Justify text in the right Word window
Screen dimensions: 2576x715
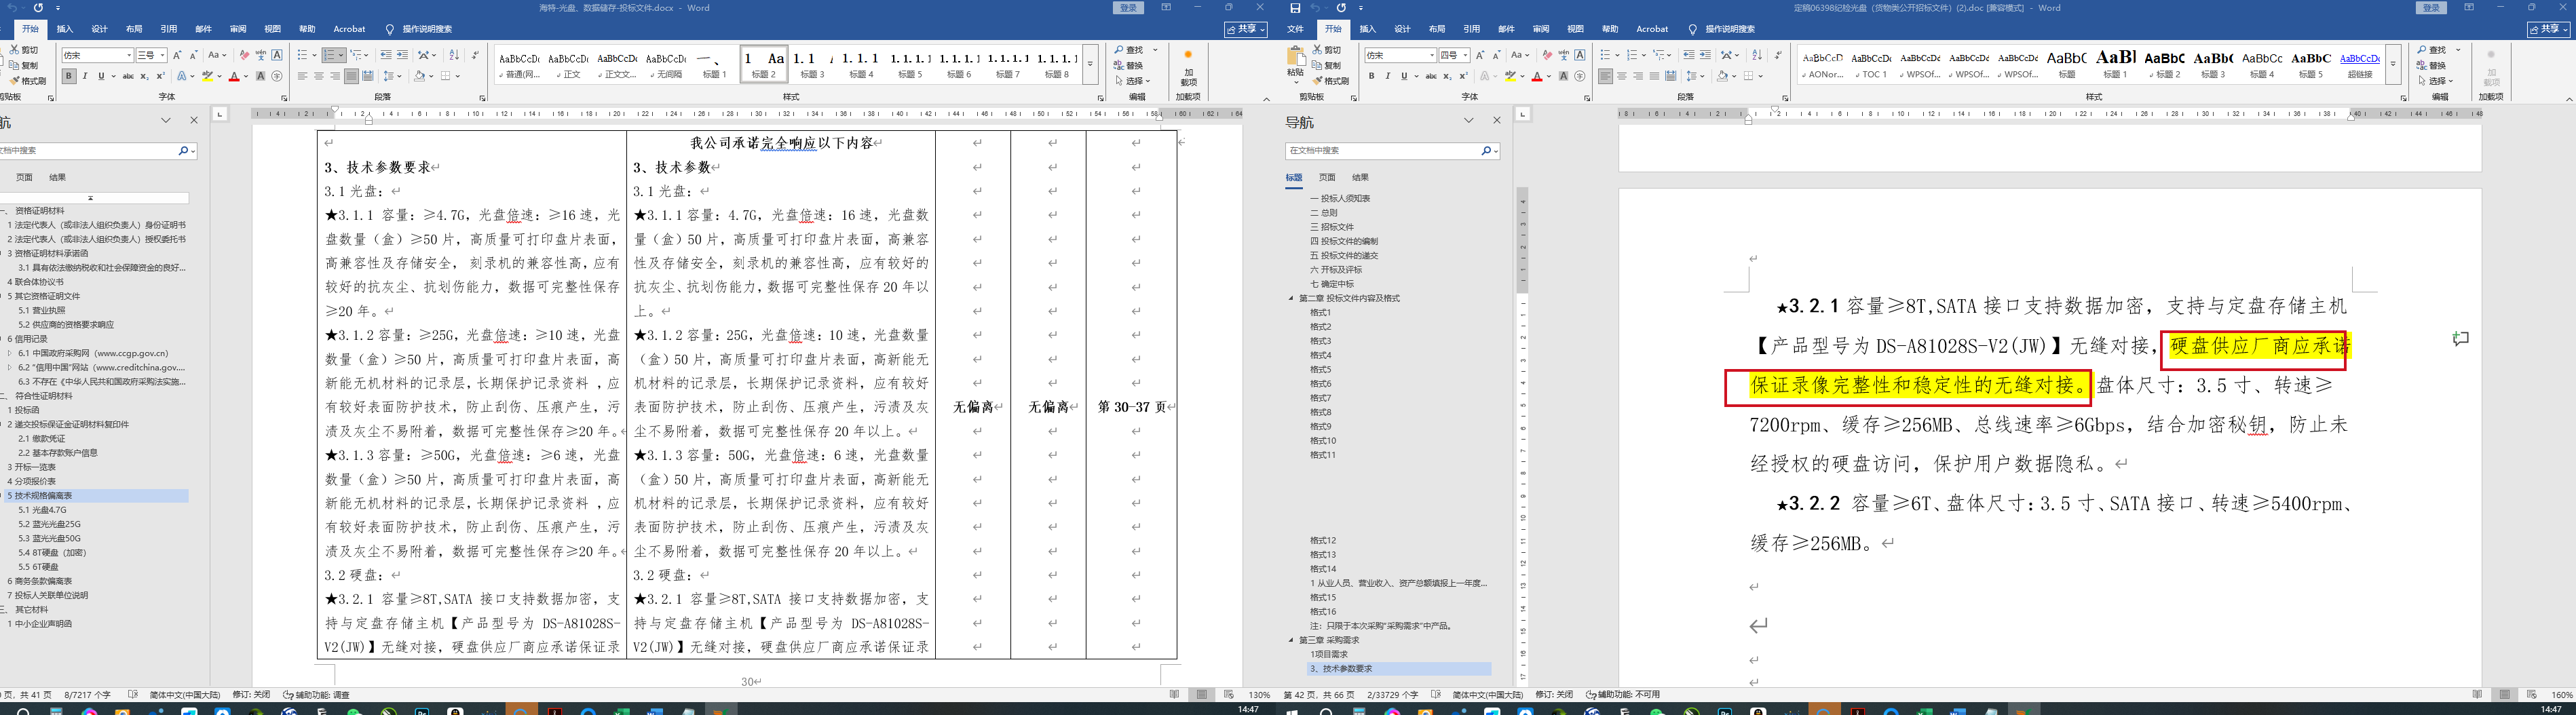click(1654, 76)
